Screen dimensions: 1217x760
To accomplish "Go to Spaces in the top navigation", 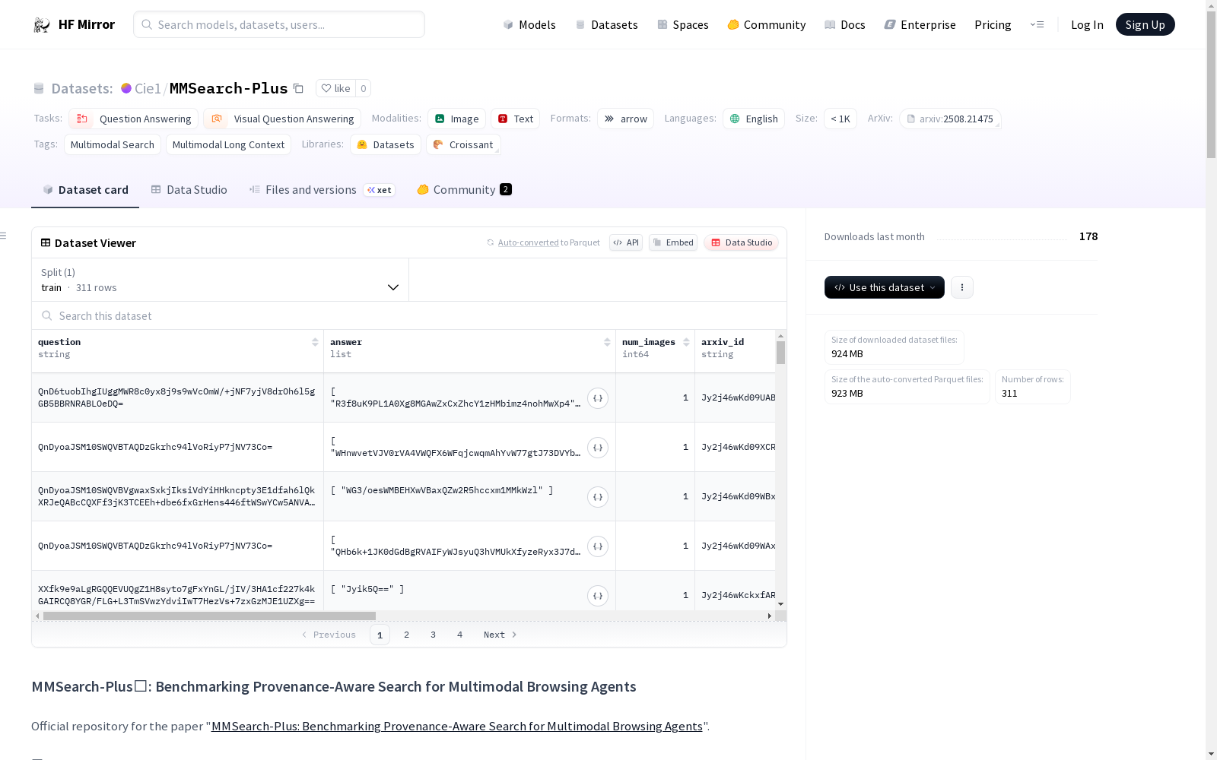I will pos(683,24).
